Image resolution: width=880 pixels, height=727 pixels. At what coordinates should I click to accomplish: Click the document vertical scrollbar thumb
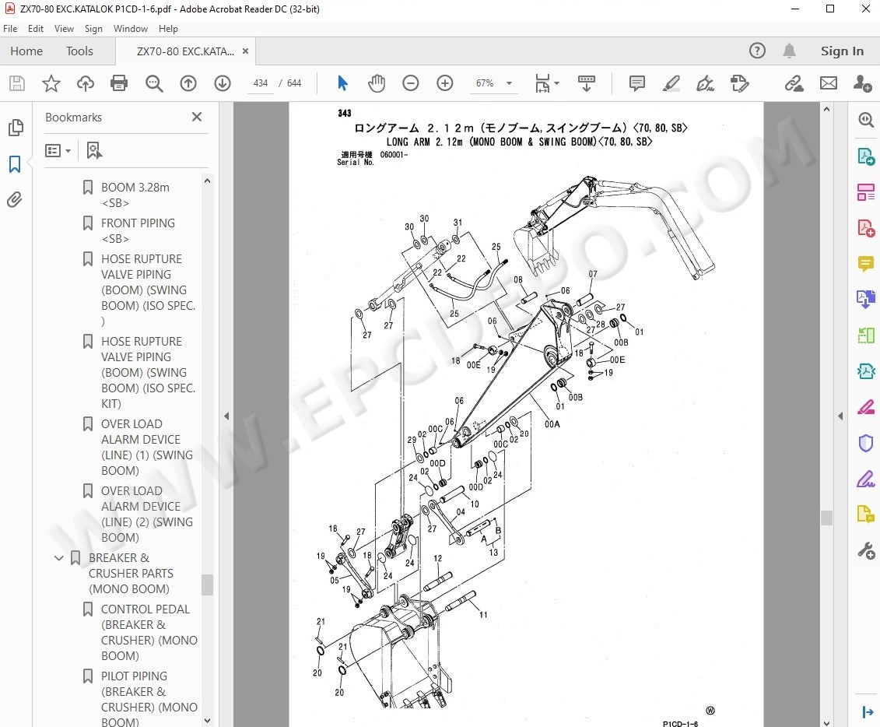(826, 517)
